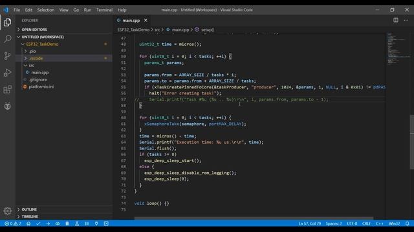Open the PlatformIO alien-head view
The image size is (414, 232).
7,106
